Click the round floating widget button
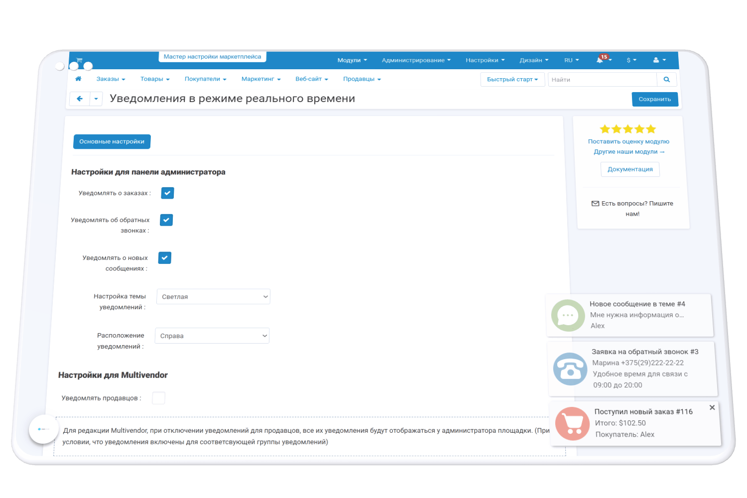 (x=44, y=429)
